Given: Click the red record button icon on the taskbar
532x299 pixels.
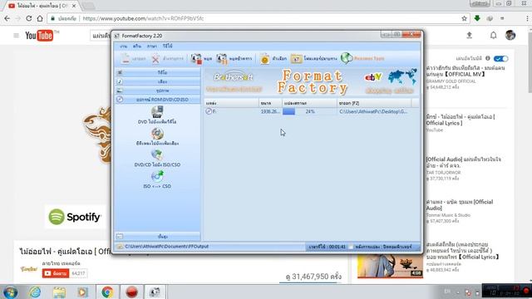Looking at the screenshot, I should point(131,292).
